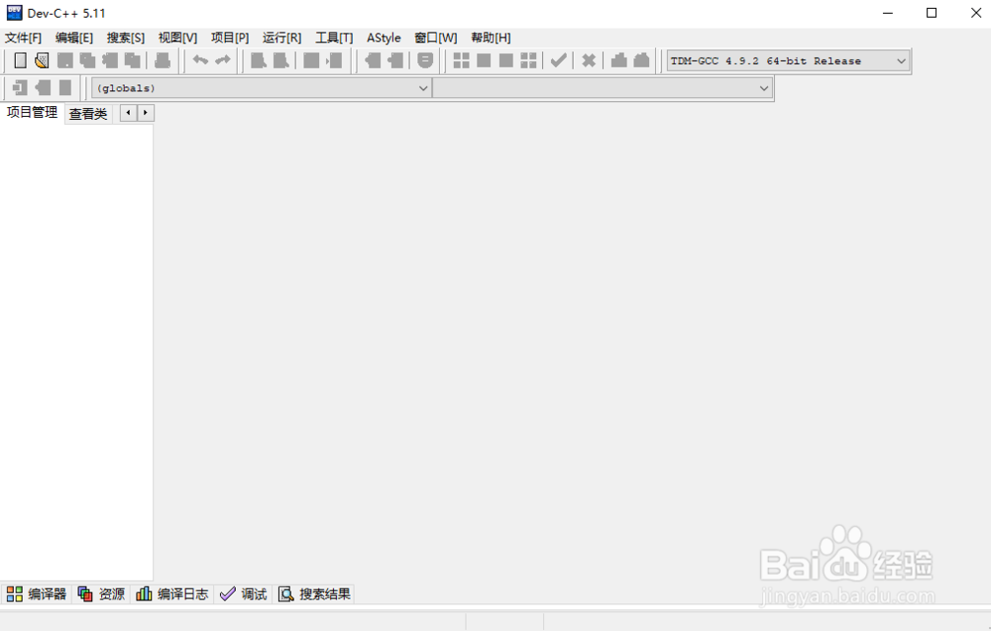
Task: Switch to the 查看类 tab
Action: 88,114
